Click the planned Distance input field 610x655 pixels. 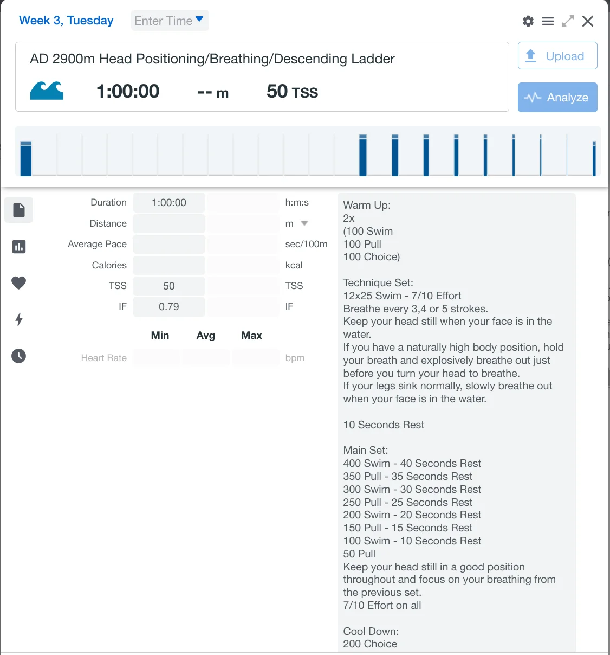point(169,223)
